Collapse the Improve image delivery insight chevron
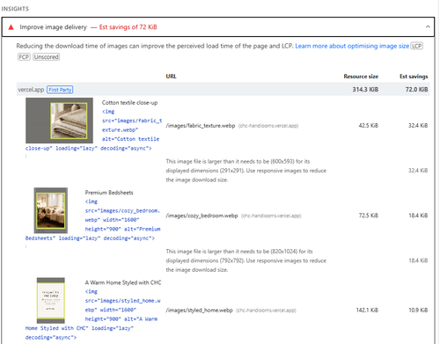The image size is (440, 344). coord(428,27)
